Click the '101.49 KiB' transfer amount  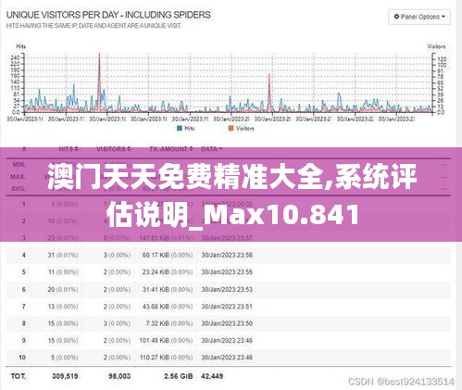pyautogui.click(x=154, y=340)
